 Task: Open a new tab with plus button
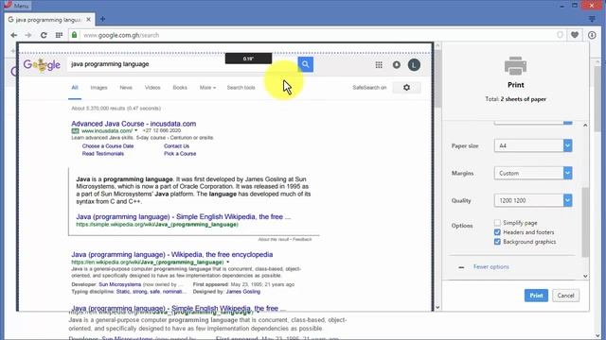coord(102,19)
